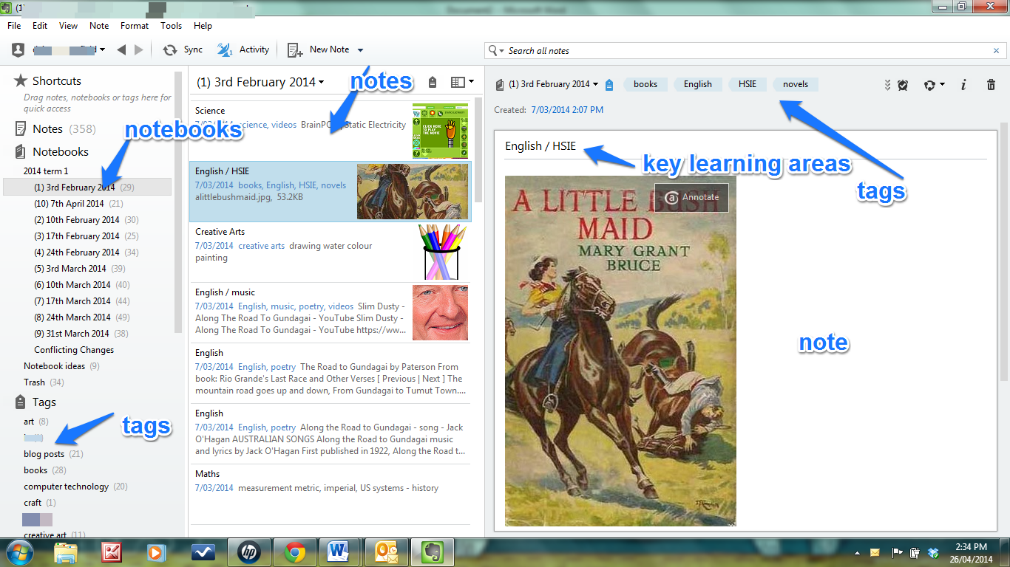Set a reminder using alarm clock icon
The image size is (1010, 567).
903,85
